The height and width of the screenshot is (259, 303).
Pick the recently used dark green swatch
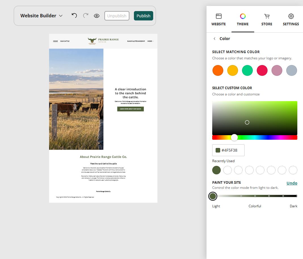[216, 170]
